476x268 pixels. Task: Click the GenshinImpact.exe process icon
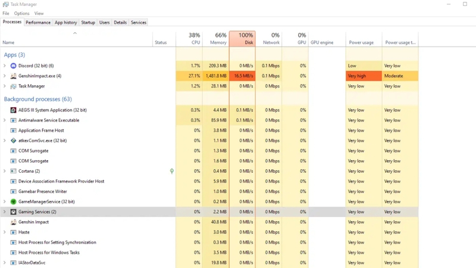(13, 76)
